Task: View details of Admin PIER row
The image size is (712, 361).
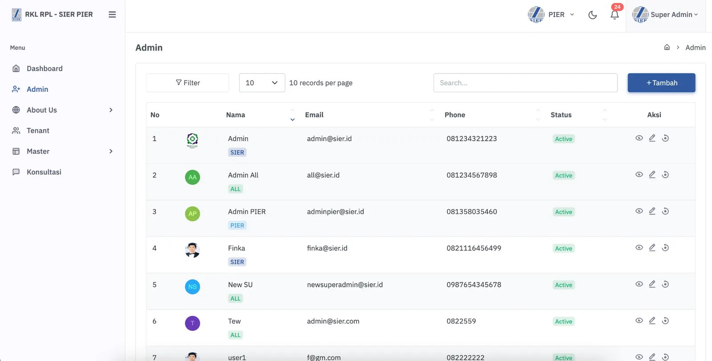Action: 639,211
